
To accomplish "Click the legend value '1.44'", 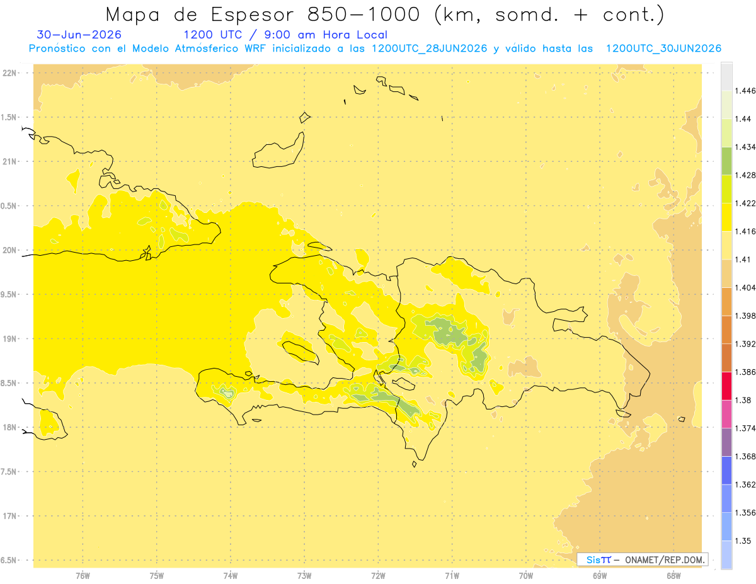I will [x=743, y=119].
